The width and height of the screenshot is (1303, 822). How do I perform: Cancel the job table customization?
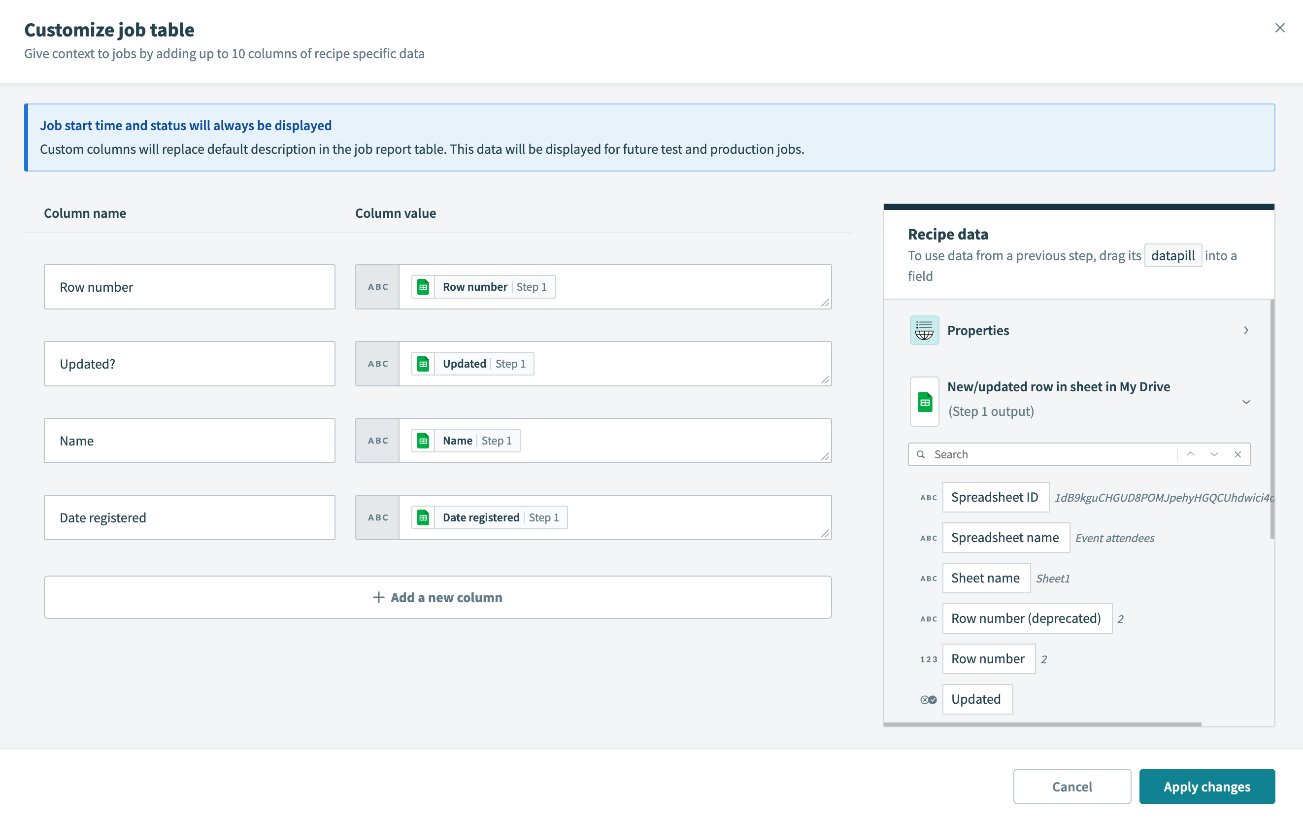(1072, 787)
